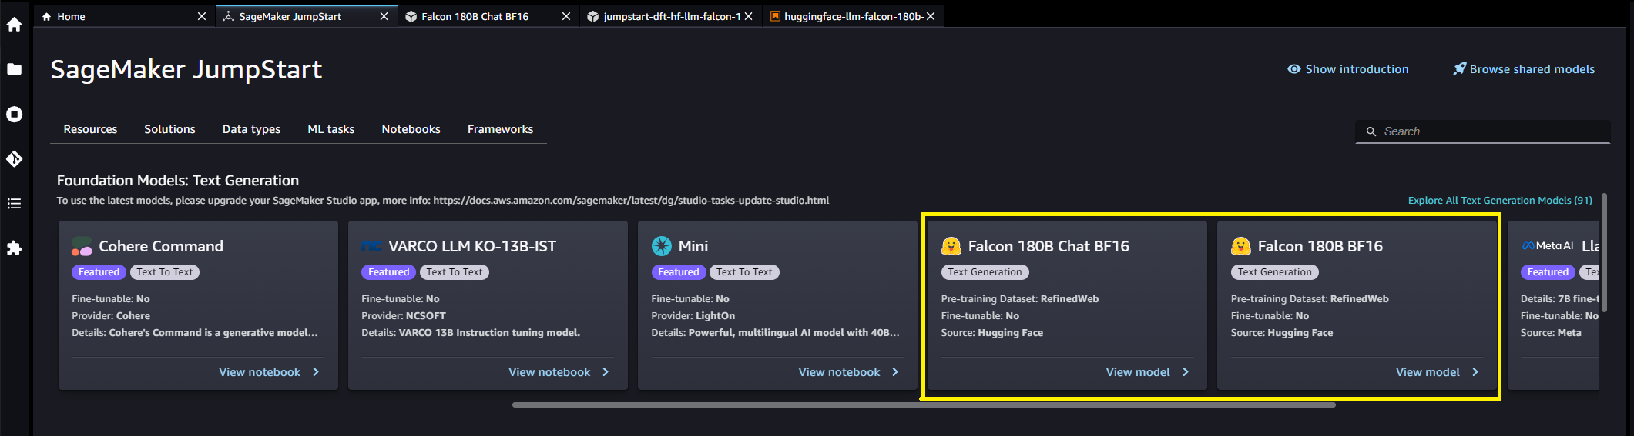Open the Git icon in sidebar
This screenshot has height=436, width=1634.
tap(14, 158)
